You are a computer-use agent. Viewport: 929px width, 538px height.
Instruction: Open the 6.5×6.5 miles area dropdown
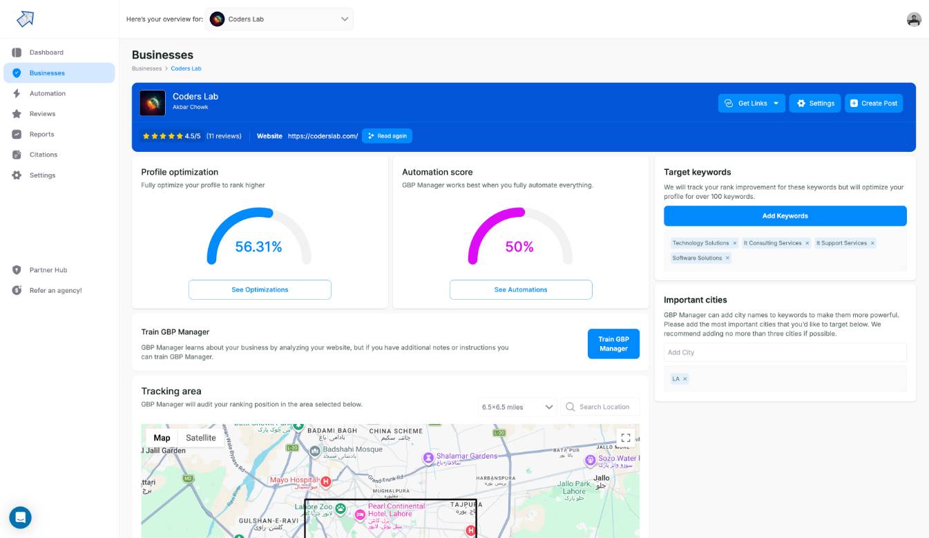click(x=517, y=407)
